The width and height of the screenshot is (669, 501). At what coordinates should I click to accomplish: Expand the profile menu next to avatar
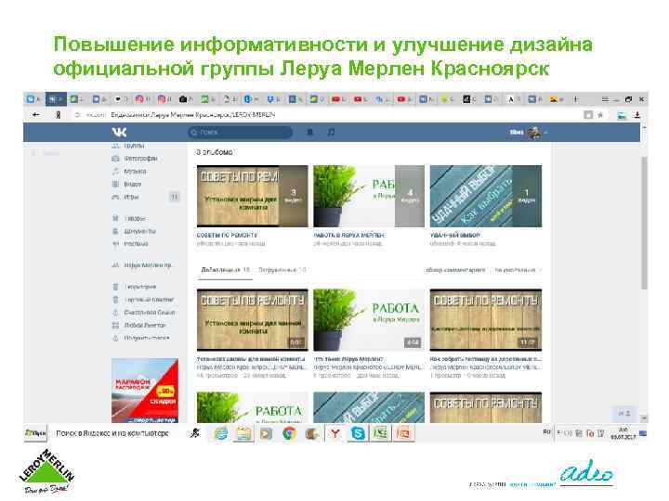click(544, 133)
